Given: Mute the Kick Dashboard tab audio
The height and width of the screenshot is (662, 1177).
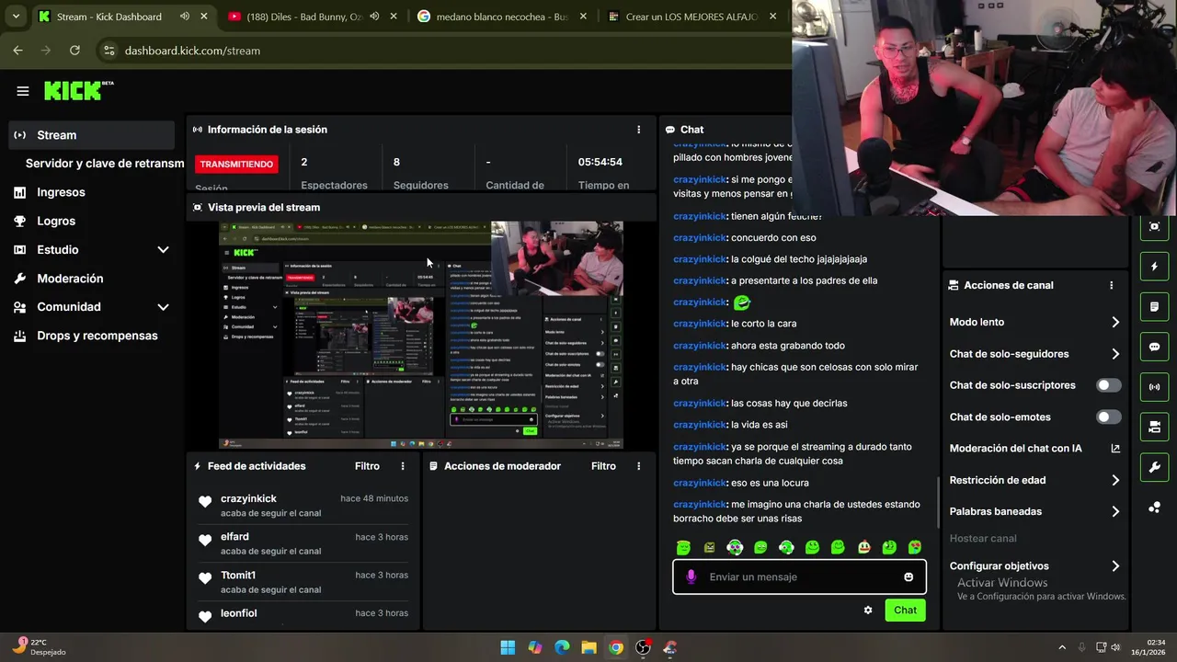Looking at the screenshot, I should (185, 17).
